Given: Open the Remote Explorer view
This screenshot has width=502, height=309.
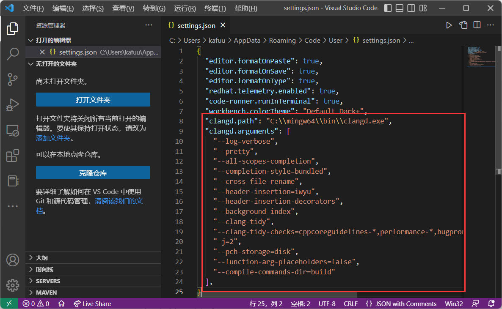Looking at the screenshot, I should [x=13, y=130].
